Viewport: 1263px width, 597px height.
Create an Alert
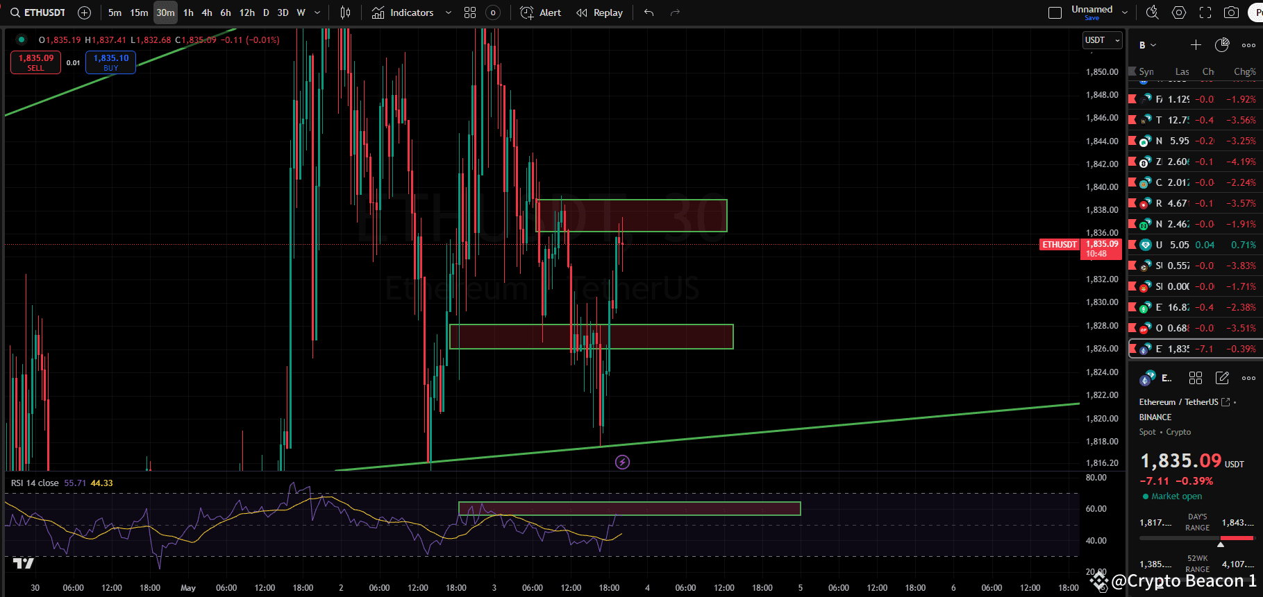coord(541,12)
